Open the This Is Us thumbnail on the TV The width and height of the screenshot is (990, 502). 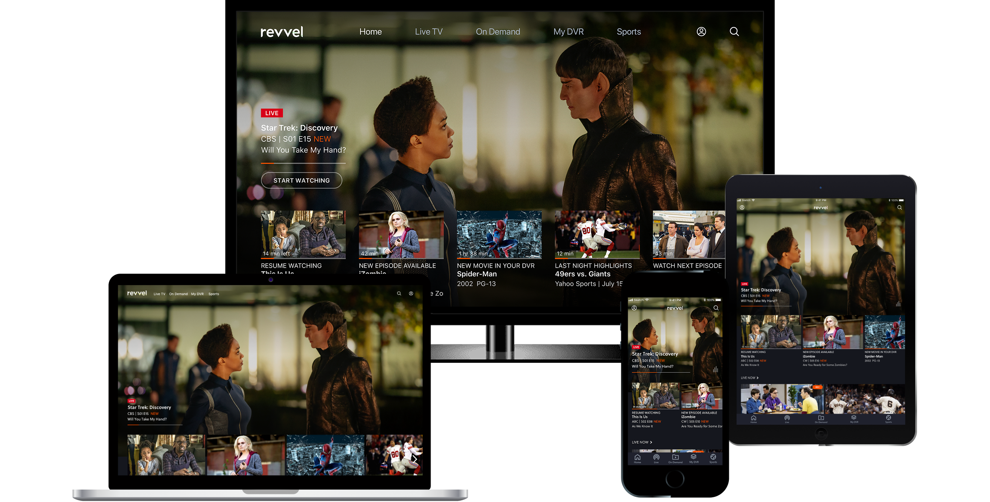[303, 234]
